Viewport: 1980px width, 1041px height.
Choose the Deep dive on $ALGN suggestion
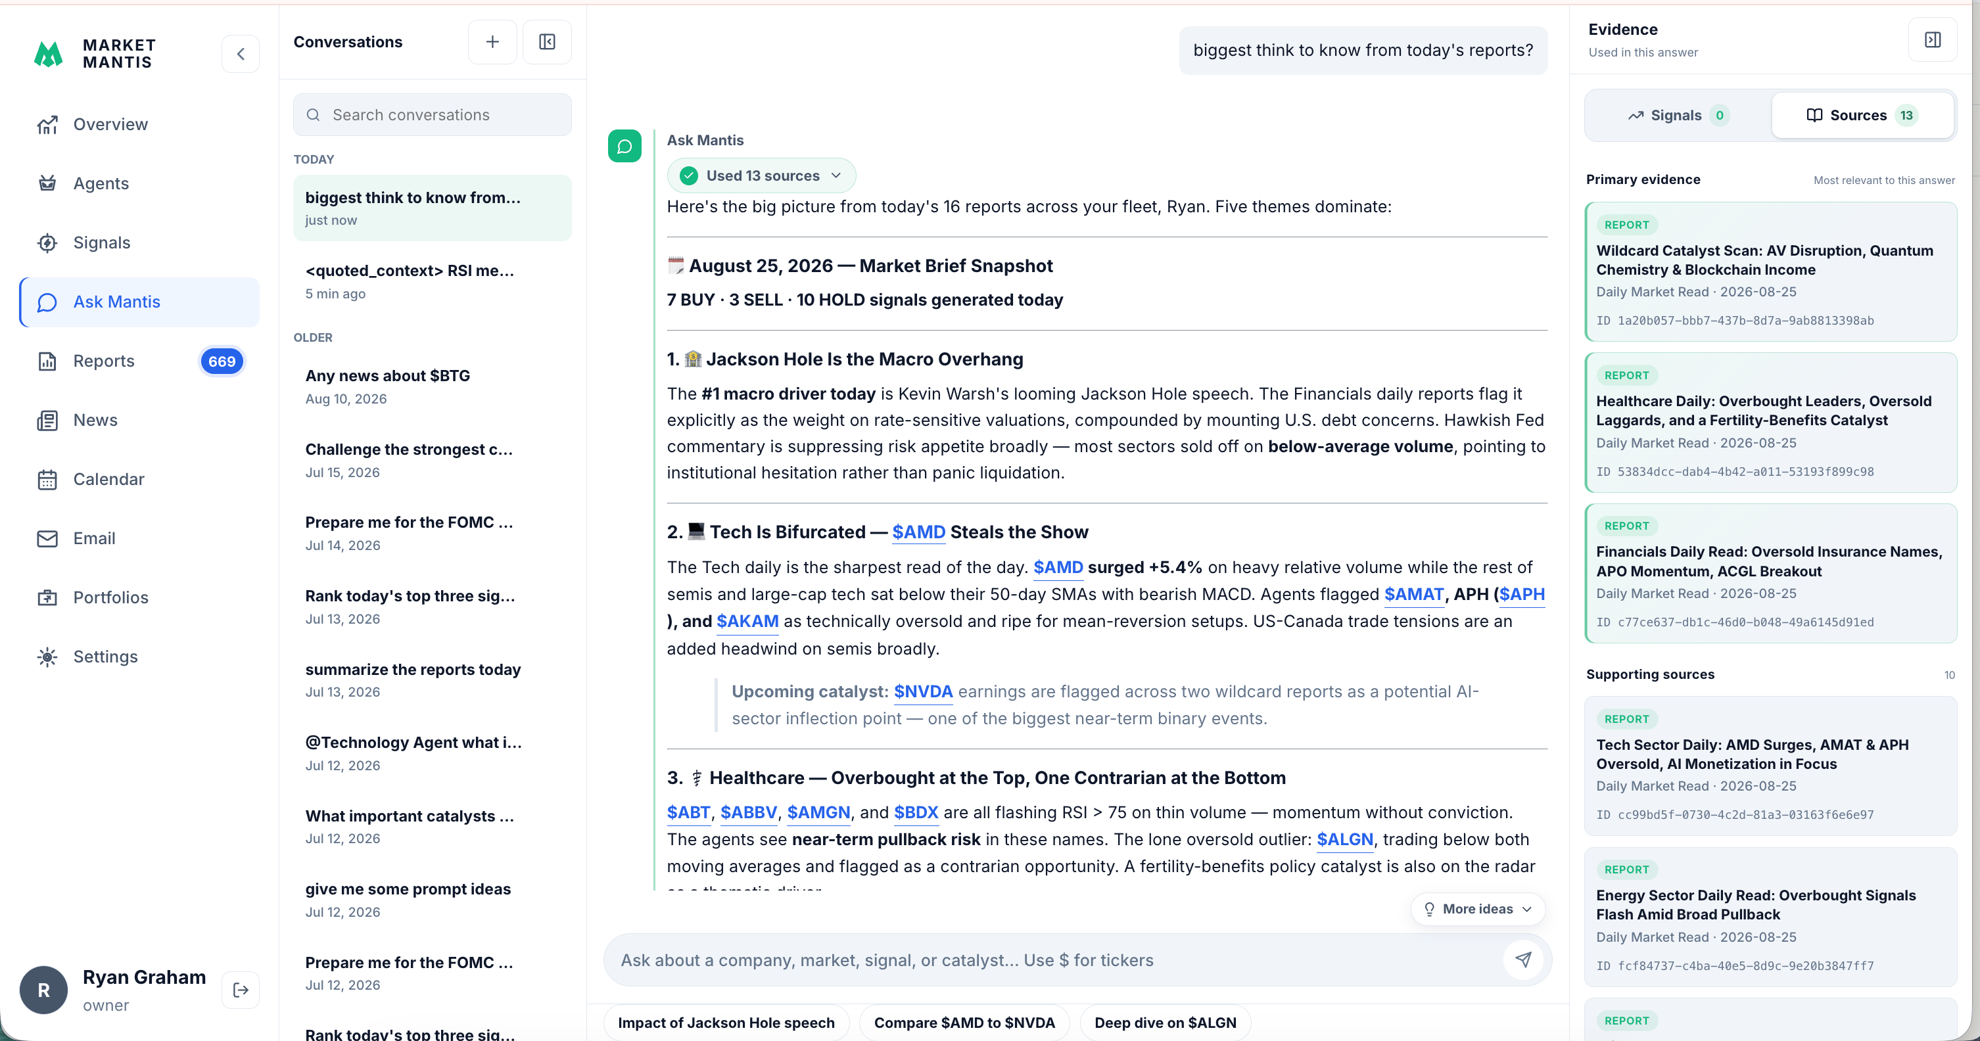[x=1166, y=1023]
